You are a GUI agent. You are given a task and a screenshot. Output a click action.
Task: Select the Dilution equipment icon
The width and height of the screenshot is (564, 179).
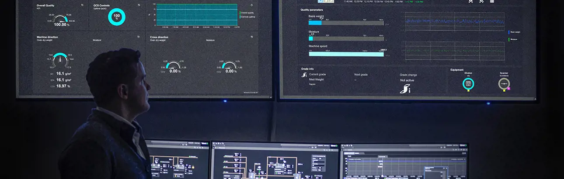click(x=468, y=83)
